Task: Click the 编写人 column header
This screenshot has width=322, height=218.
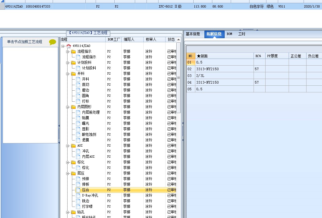Action: [x=132, y=40]
